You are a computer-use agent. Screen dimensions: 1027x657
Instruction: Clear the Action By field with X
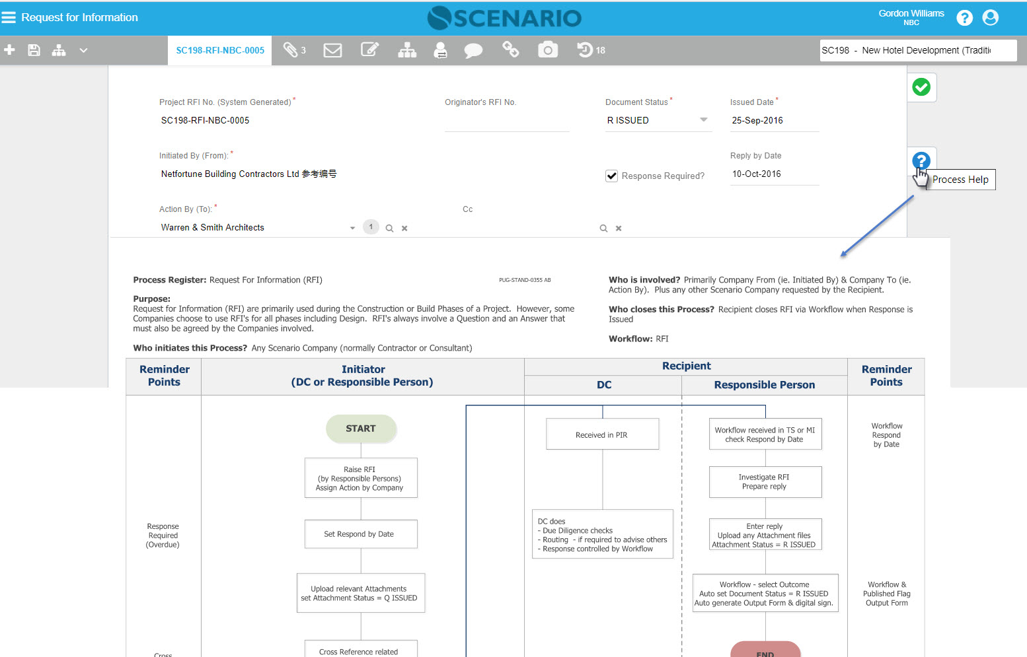tap(404, 228)
